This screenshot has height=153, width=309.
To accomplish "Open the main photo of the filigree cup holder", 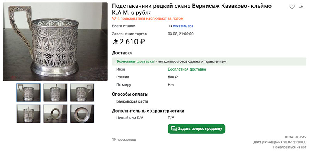I will tap(55, 42).
